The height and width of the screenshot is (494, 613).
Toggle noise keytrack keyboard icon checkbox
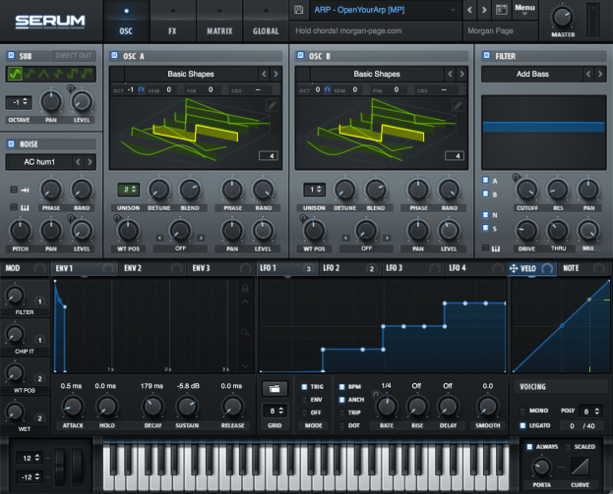coord(14,207)
